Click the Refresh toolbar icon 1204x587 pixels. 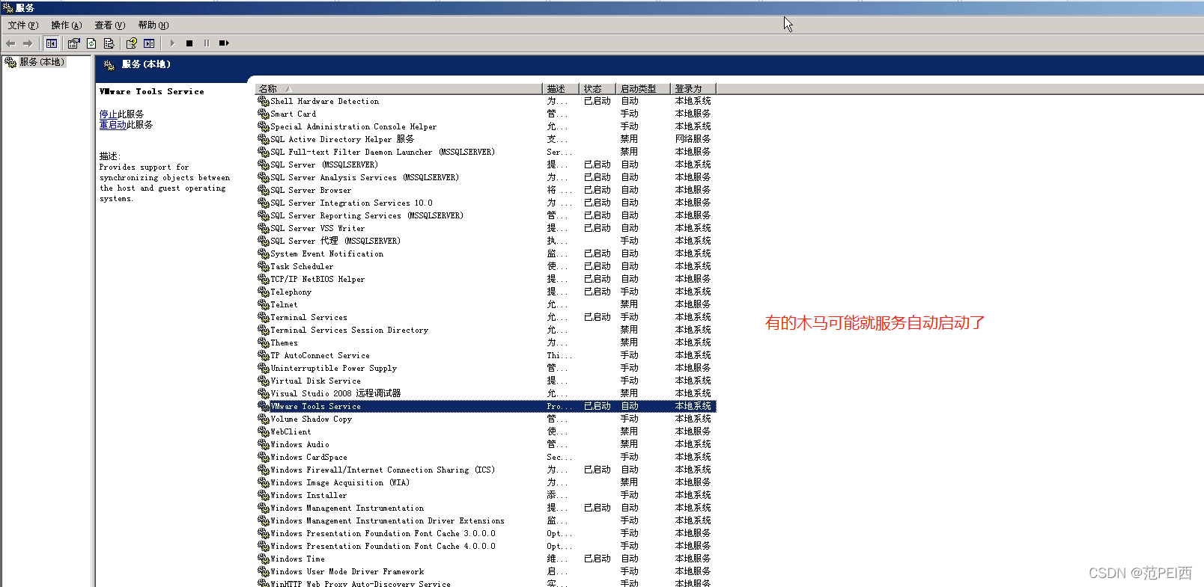pos(91,43)
